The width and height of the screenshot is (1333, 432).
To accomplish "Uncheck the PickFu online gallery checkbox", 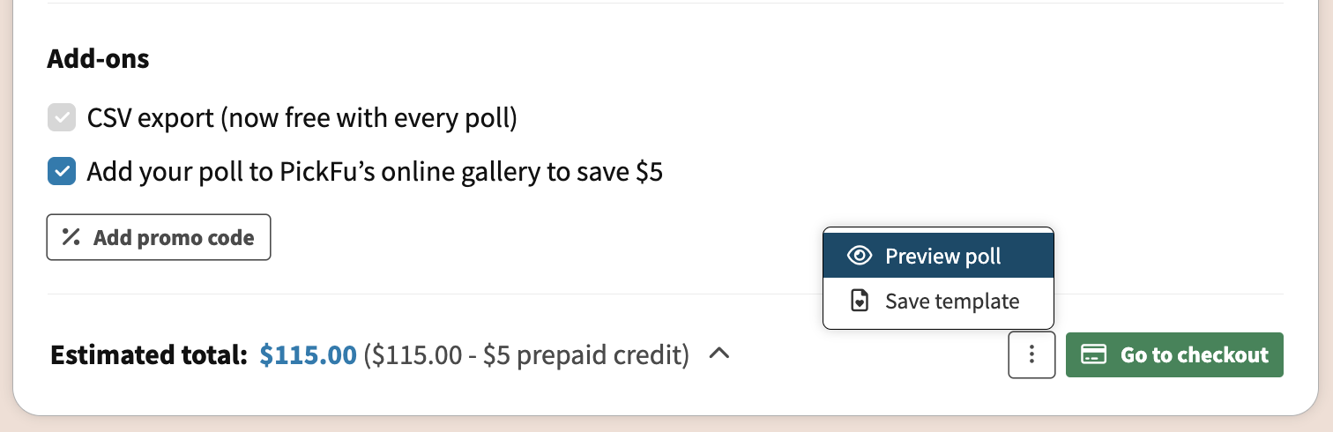I will coord(62,172).
